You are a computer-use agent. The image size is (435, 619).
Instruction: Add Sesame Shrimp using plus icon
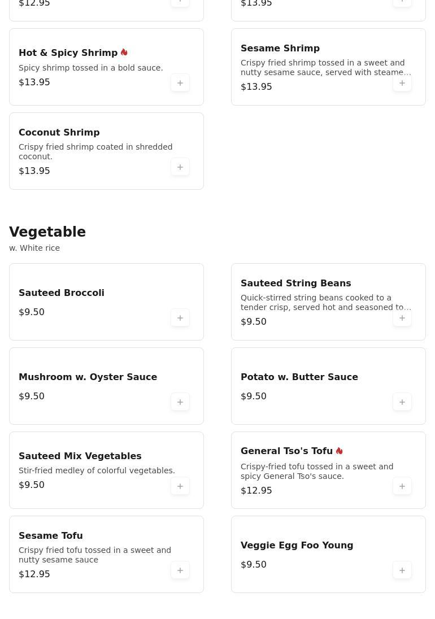click(402, 83)
